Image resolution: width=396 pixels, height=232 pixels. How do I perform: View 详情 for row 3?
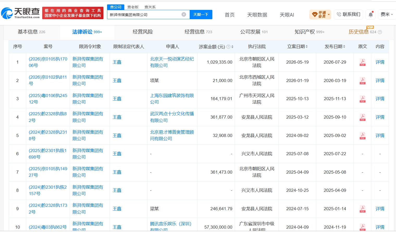pos(380,99)
